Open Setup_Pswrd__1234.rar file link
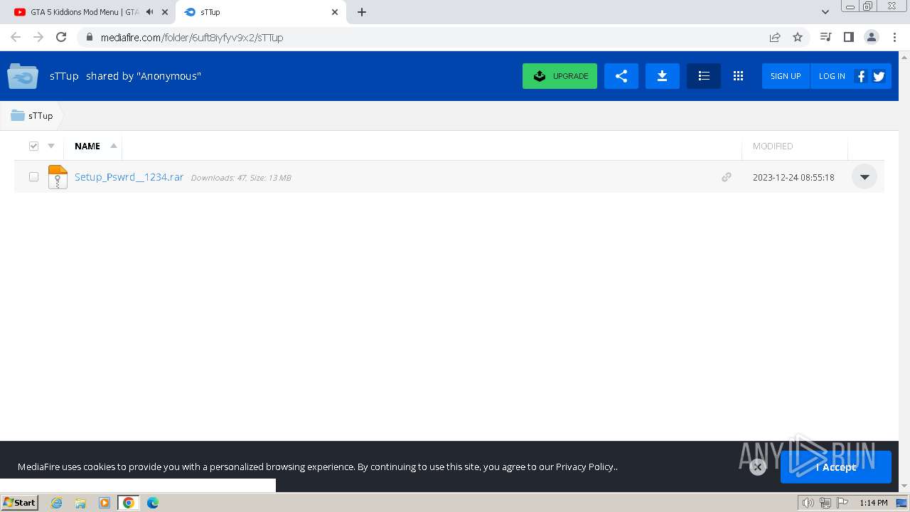Viewport: 910px width, 512px height. pos(129,177)
